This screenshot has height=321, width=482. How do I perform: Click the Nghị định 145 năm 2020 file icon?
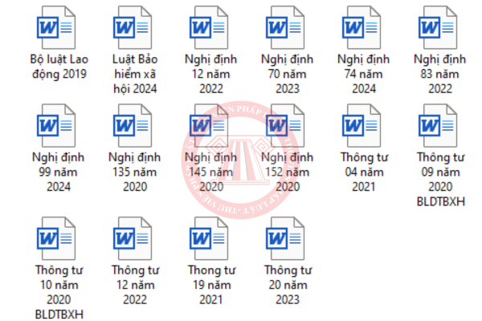pos(209,125)
